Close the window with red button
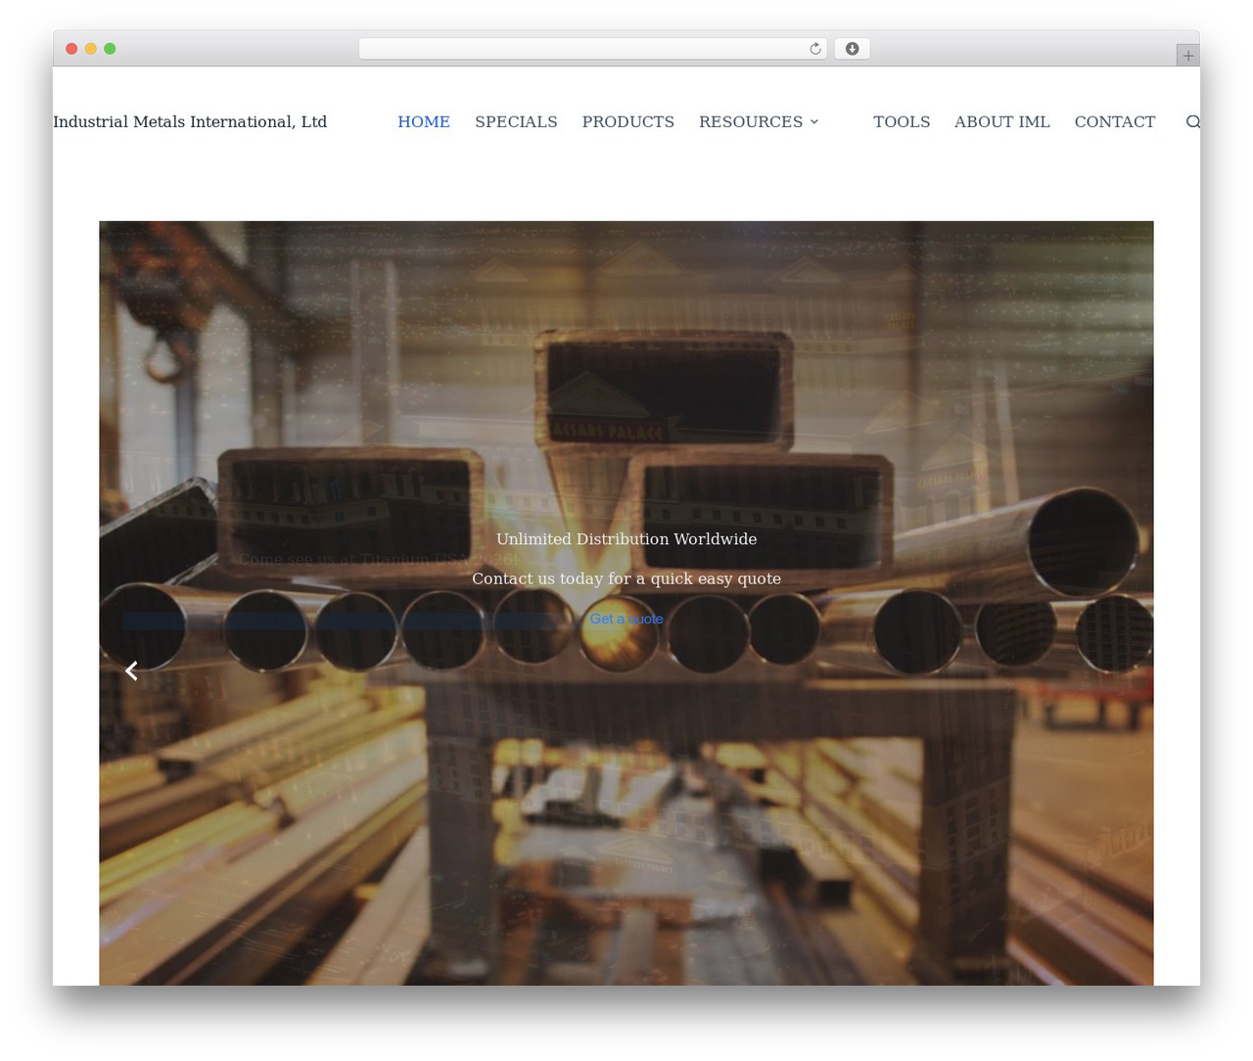1253x1061 pixels. (71, 49)
